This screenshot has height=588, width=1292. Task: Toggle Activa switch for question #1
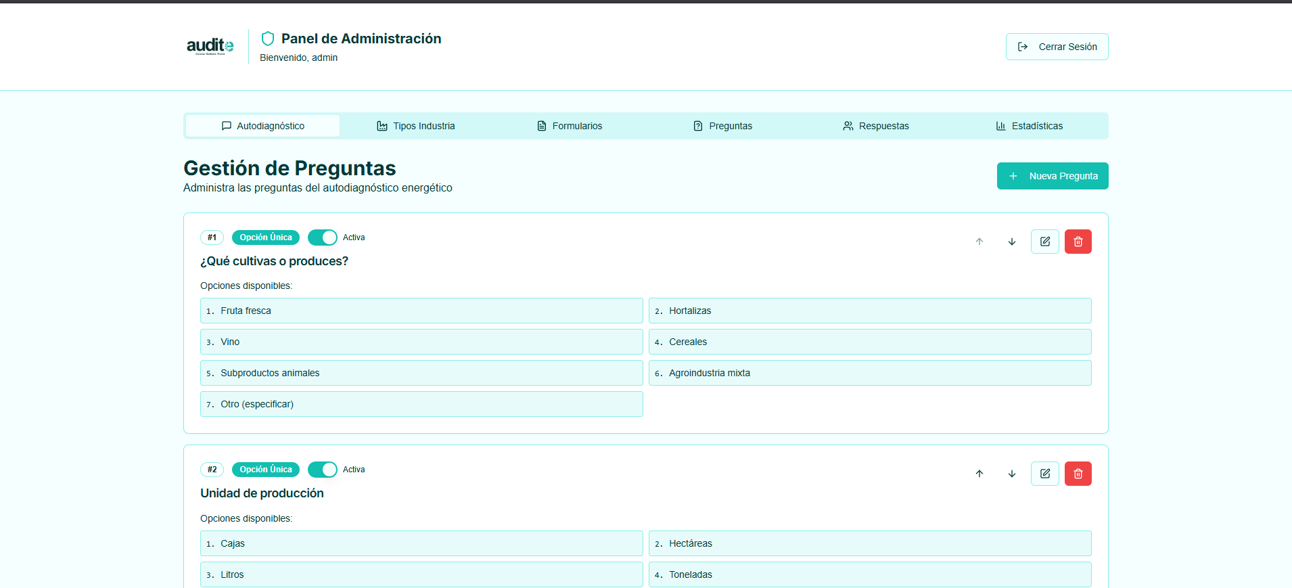click(323, 238)
